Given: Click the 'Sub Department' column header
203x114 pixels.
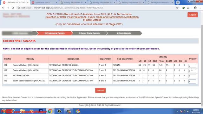Looking at the screenshot, I should (125, 59).
